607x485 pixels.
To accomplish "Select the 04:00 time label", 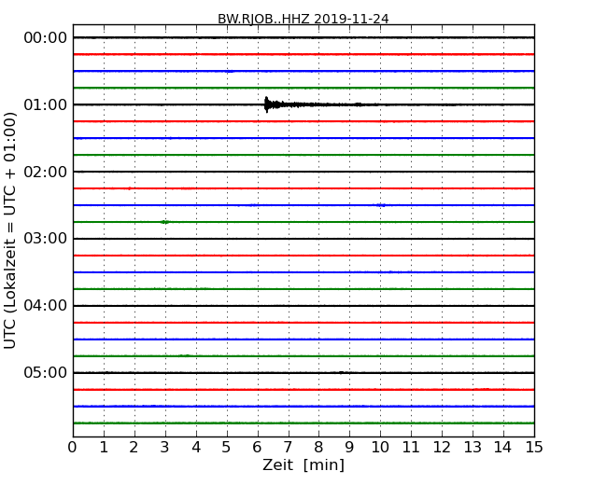I will 46,306.
